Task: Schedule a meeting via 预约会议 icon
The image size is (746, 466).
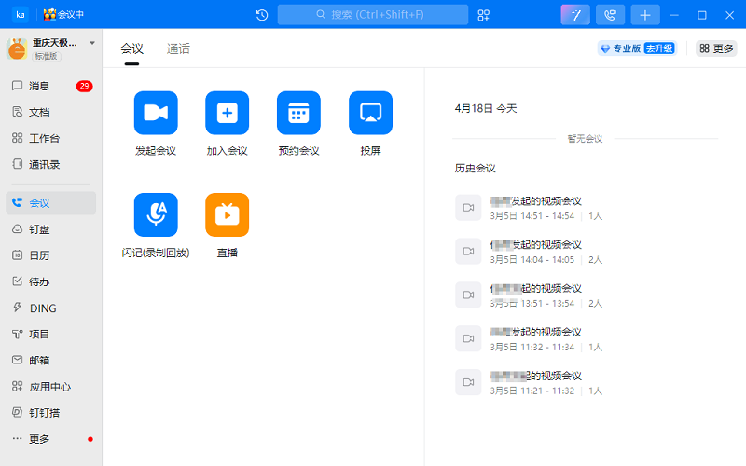Action: 298,113
